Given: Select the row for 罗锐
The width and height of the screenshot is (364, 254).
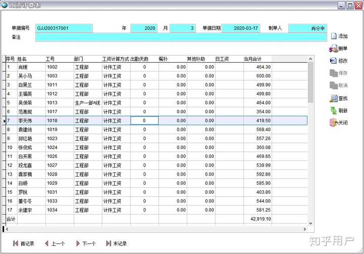Looking at the screenshot, I should tap(156, 192).
